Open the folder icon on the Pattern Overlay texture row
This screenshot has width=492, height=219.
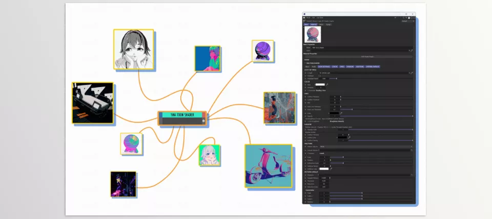(412, 175)
